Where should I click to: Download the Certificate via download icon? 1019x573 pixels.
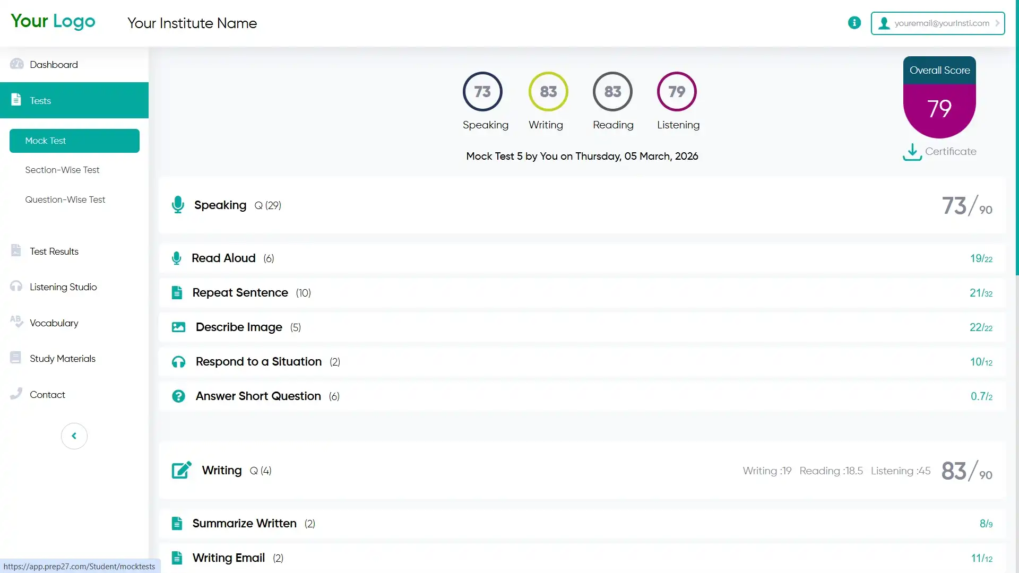[912, 152]
